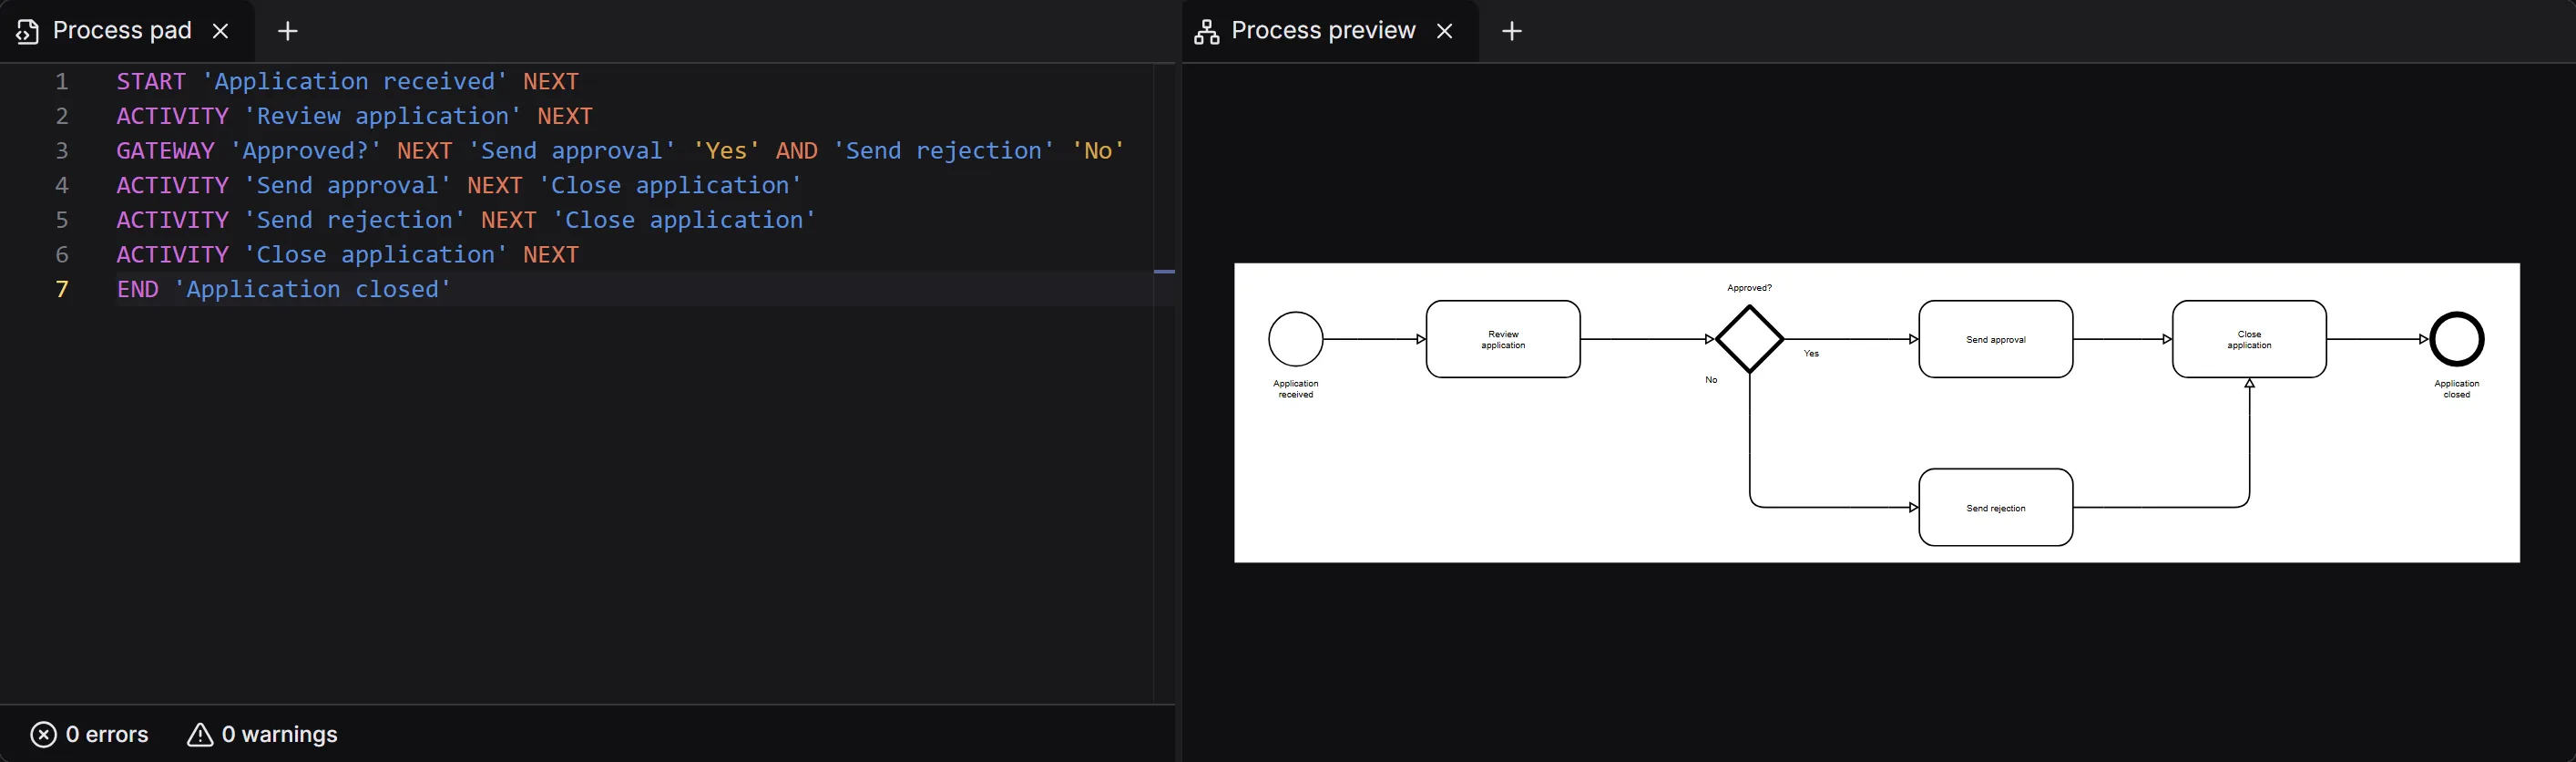Viewport: 2576px width, 762px height.
Task: Click the START keyword on line 1
Action: (151, 81)
